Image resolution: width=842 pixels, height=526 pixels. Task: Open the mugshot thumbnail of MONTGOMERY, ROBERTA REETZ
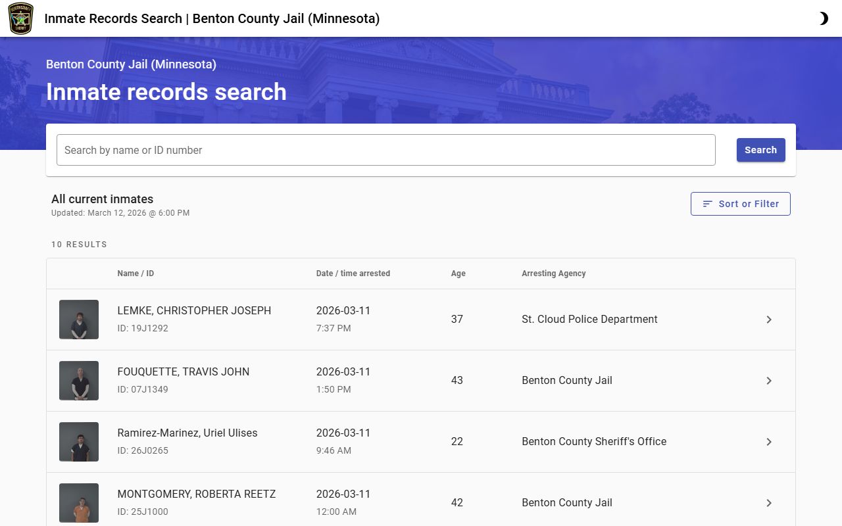pyautogui.click(x=79, y=503)
